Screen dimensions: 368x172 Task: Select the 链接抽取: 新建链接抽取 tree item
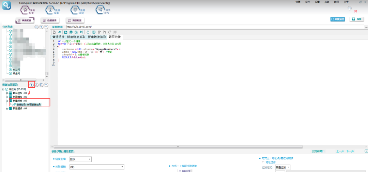pos(29,104)
